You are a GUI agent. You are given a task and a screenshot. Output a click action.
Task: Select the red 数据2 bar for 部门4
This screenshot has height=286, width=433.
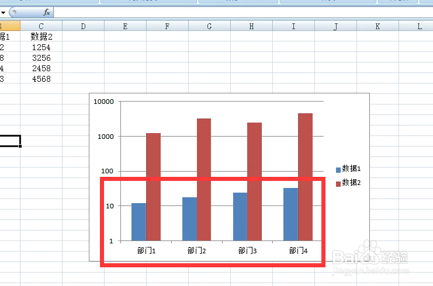coord(306,177)
